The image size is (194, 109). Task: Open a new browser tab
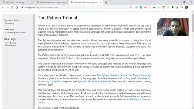click(106, 2)
